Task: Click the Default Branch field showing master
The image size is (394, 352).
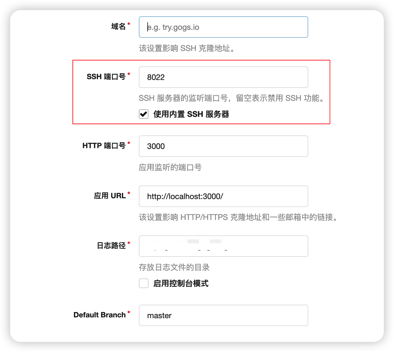Action: pos(223,315)
